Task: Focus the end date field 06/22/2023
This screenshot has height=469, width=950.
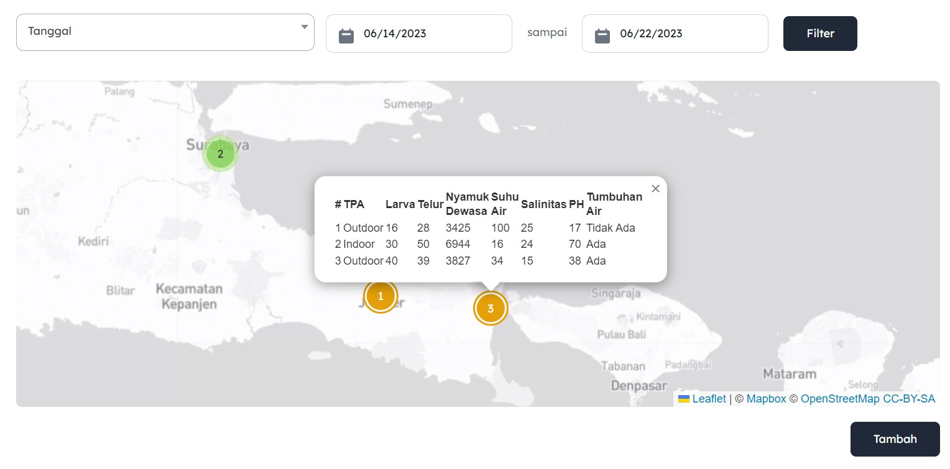Action: [675, 34]
